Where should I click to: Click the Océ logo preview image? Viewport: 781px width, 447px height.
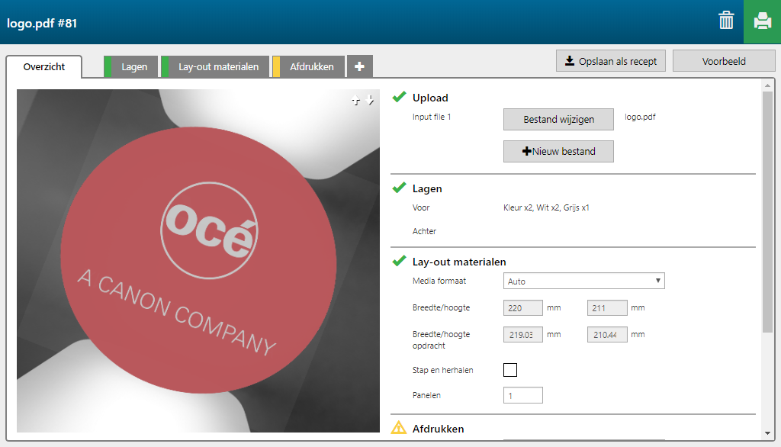click(198, 261)
